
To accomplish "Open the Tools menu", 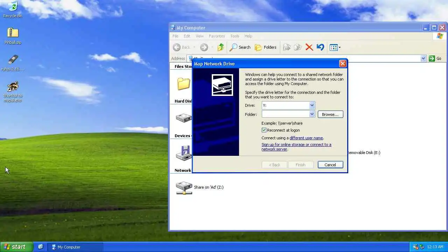I will click(x=234, y=36).
